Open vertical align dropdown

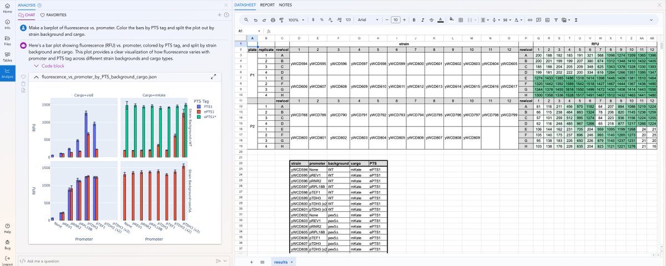(x=495, y=20)
